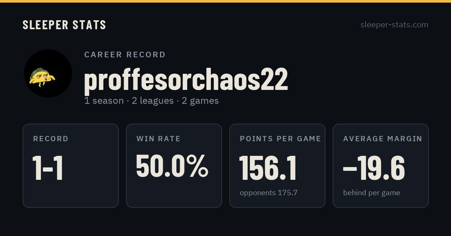451x236 pixels.
Task: Click the CAREER RECORD label
Action: click(x=125, y=55)
